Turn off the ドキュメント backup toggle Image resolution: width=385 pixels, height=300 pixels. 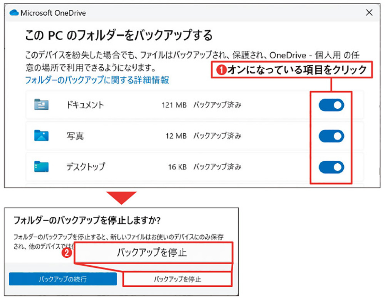[x=331, y=105]
